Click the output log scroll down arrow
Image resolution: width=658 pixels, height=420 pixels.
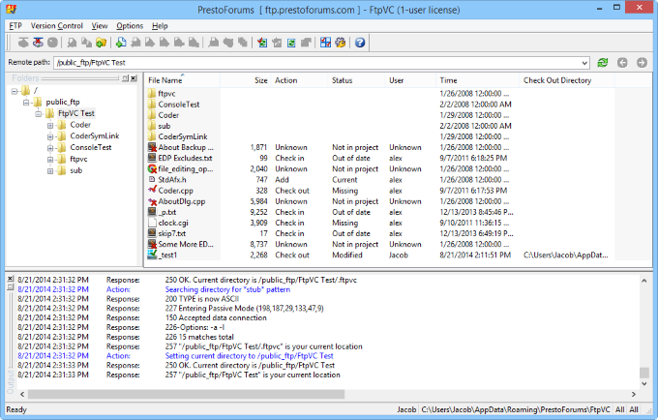pos(644,383)
